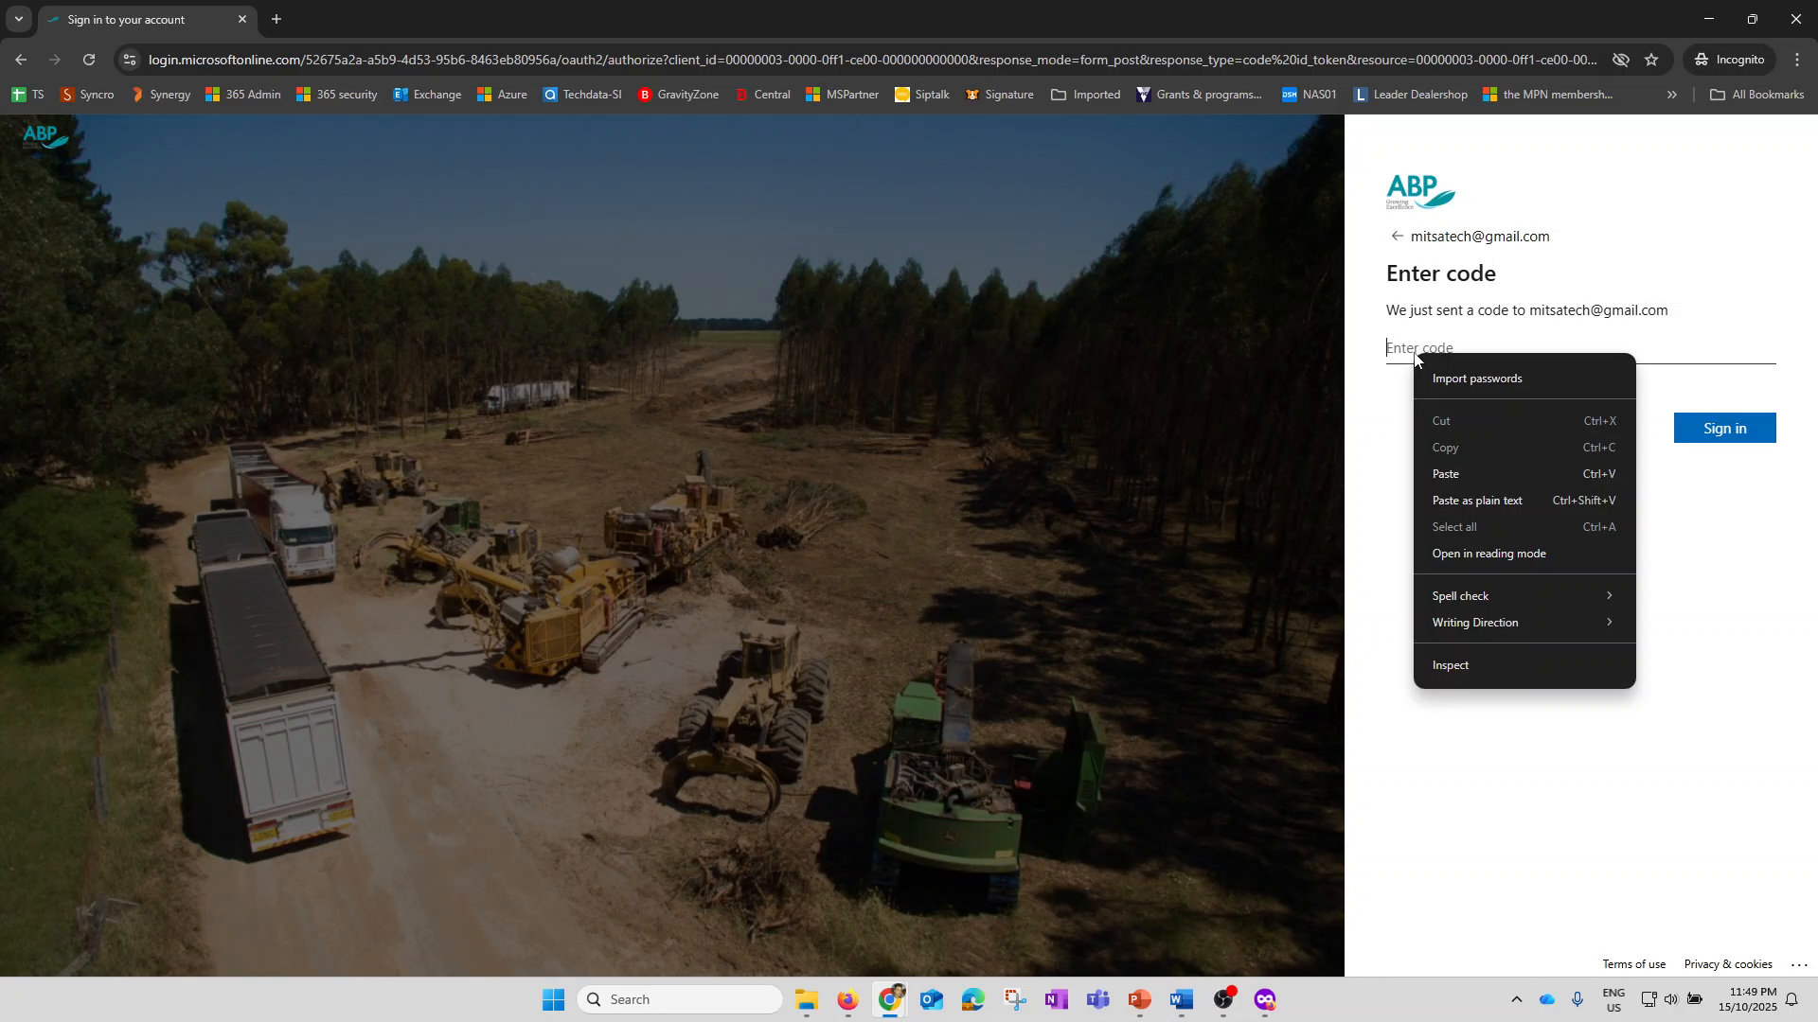Viewport: 1818px width, 1022px height.
Task: Select Paste from the context menu
Action: [x=1447, y=473]
